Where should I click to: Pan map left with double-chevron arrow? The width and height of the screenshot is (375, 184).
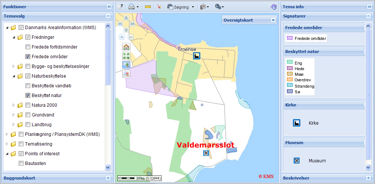[x=120, y=24]
